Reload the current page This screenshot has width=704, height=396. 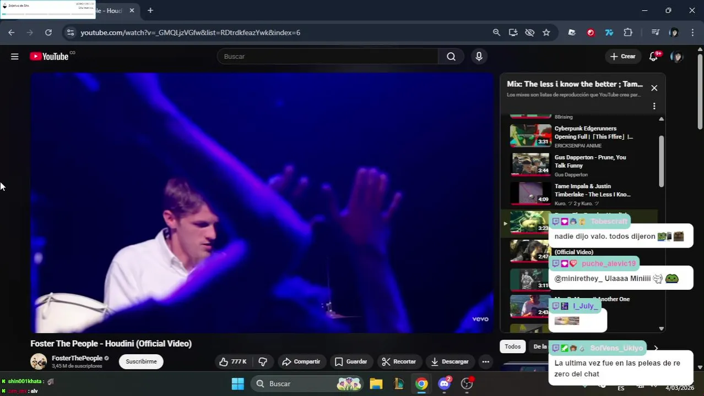pos(48,32)
